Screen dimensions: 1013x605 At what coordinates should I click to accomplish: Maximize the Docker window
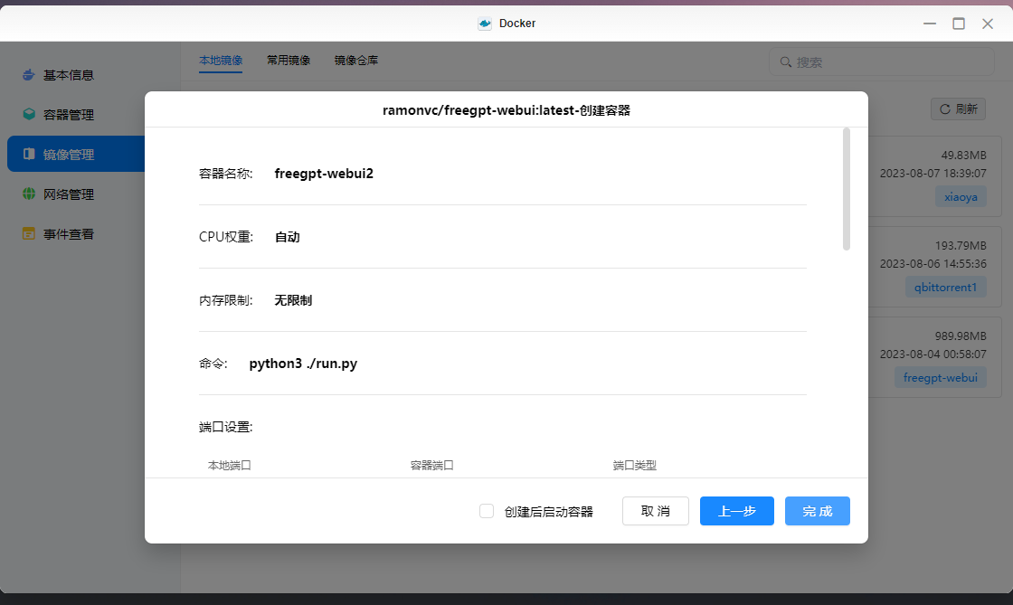[x=959, y=24]
